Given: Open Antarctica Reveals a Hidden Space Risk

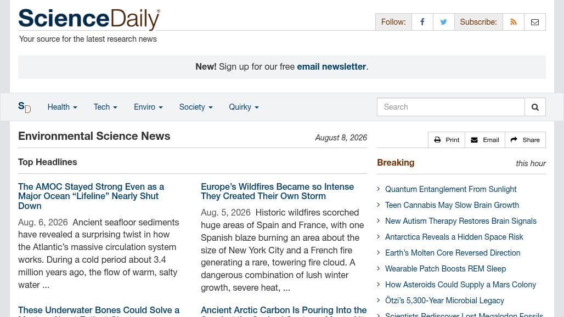Looking at the screenshot, I should coord(454,237).
